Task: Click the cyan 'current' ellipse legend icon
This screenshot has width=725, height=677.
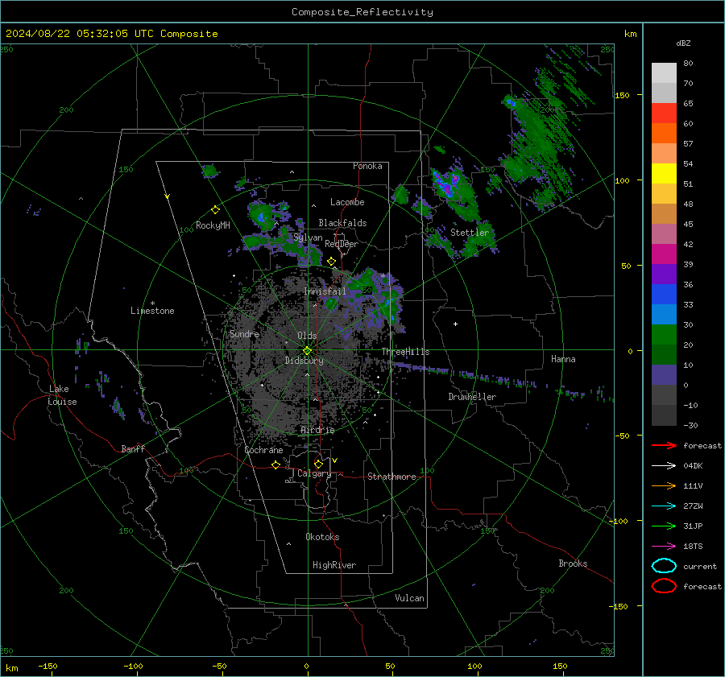Action: [x=664, y=566]
